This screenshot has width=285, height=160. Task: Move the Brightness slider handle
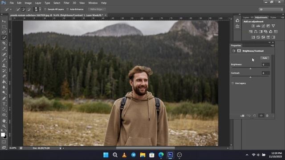[x=250, y=69]
